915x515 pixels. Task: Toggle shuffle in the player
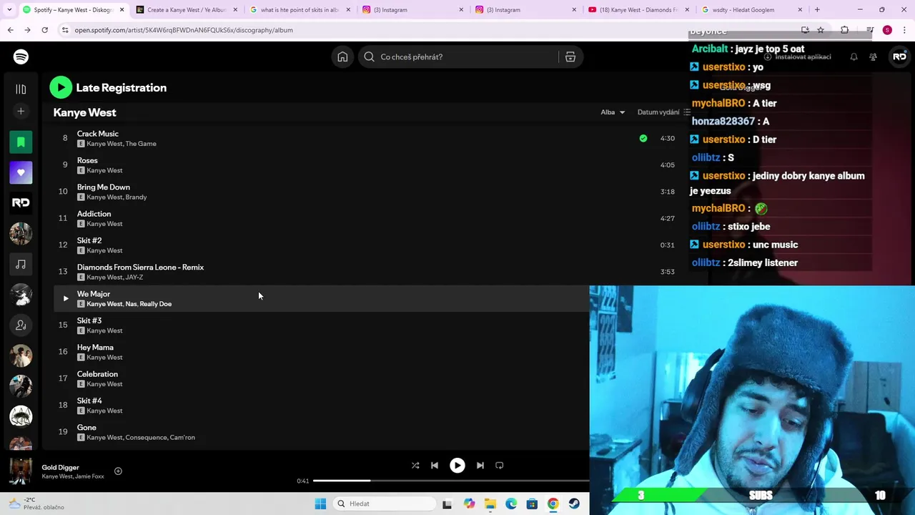tap(415, 466)
